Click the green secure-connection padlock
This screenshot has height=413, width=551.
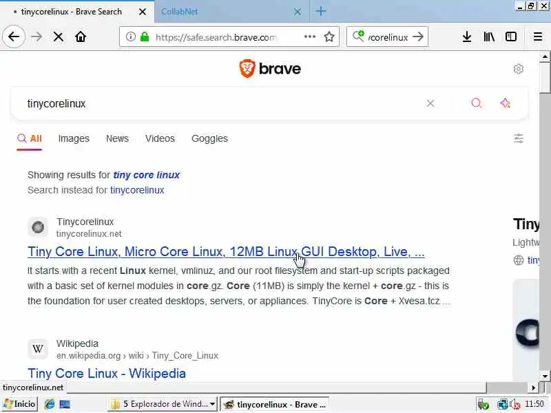145,36
